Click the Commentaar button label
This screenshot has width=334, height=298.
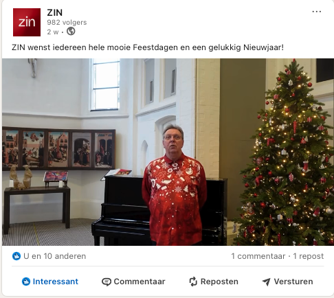pyautogui.click(x=140, y=282)
